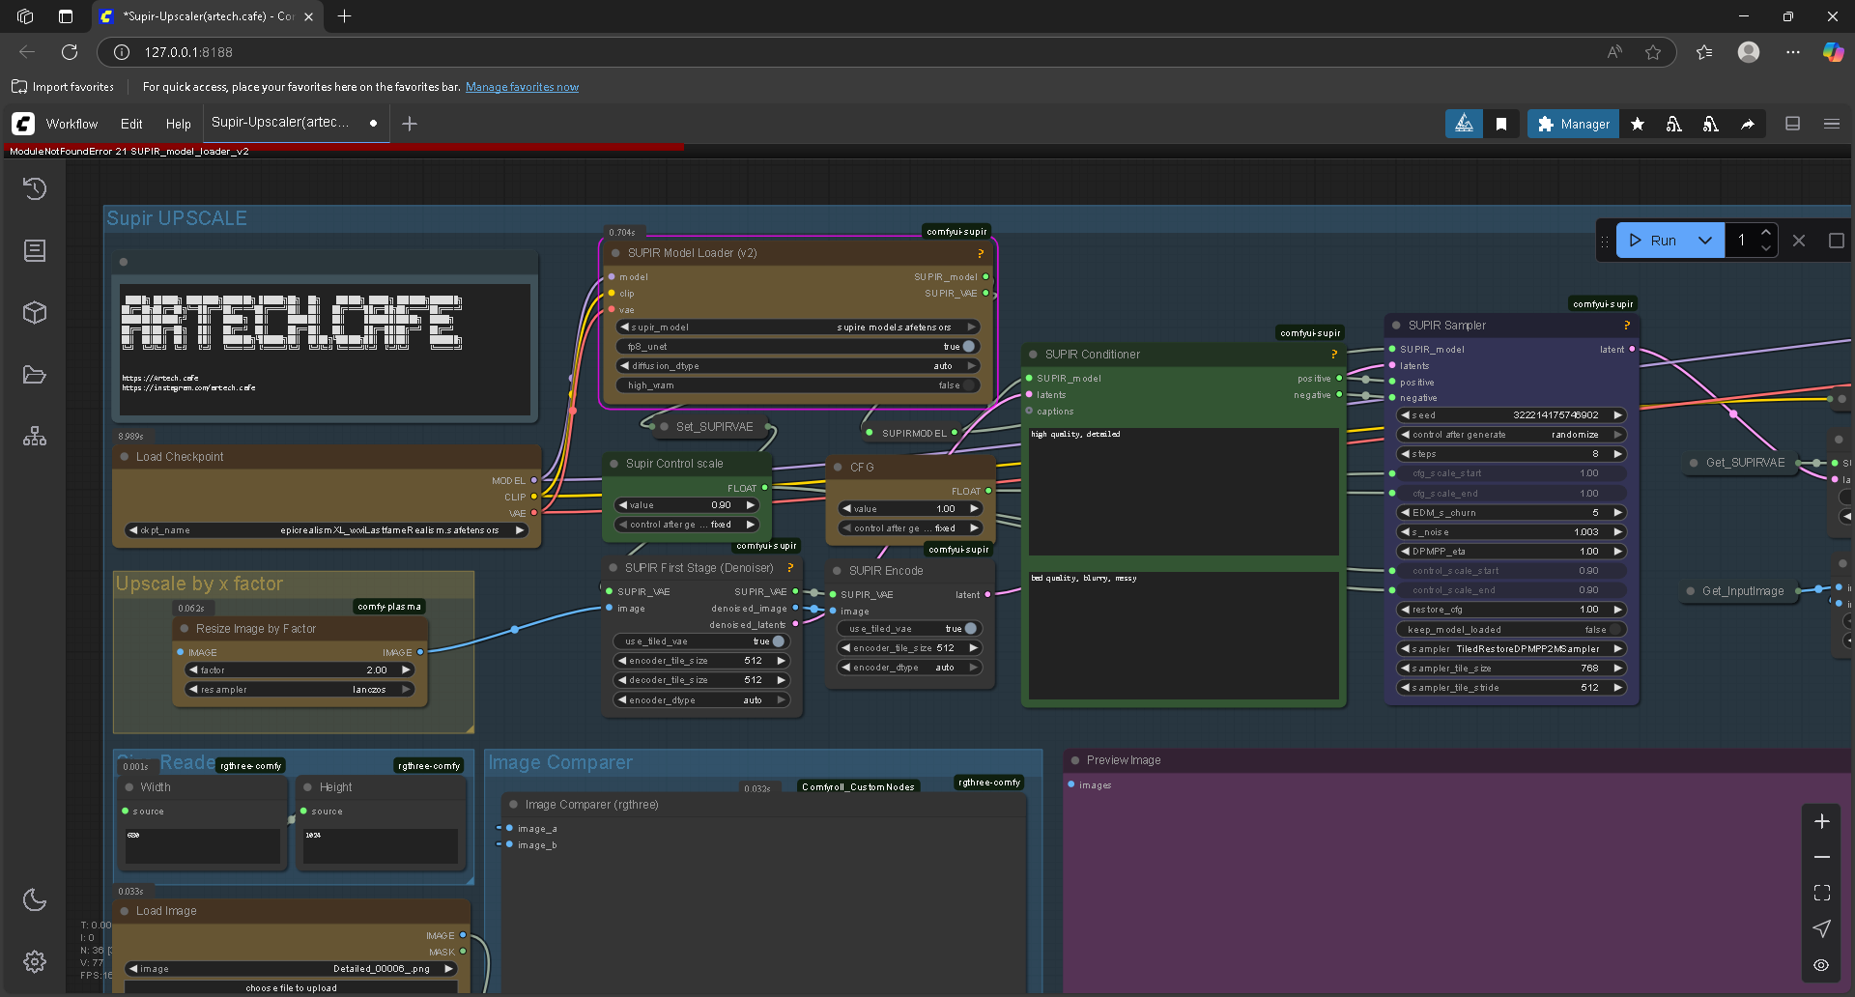The image size is (1855, 997).
Task: Click the share arrow icon in toolbar
Action: pyautogui.click(x=1748, y=124)
